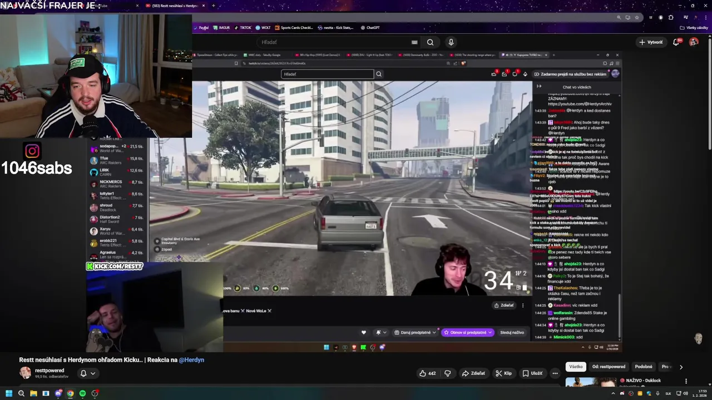Show hidden system tray icons

(x=613, y=393)
